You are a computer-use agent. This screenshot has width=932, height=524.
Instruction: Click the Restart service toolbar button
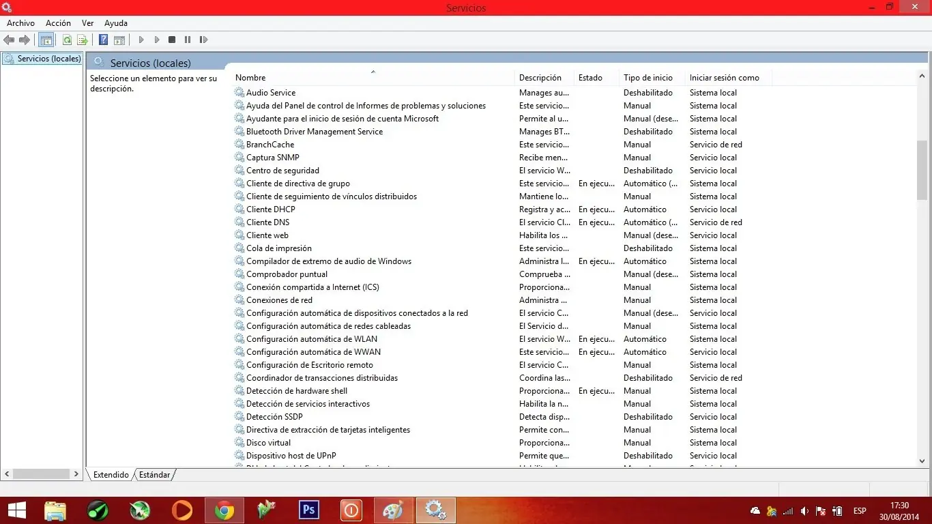point(203,40)
